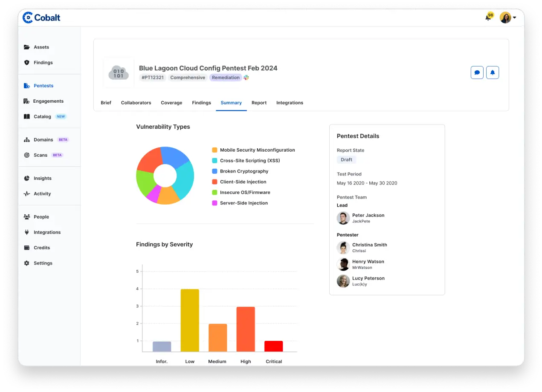Click the Activity pulse icon in sidebar
This screenshot has height=392, width=542.
[26, 193]
